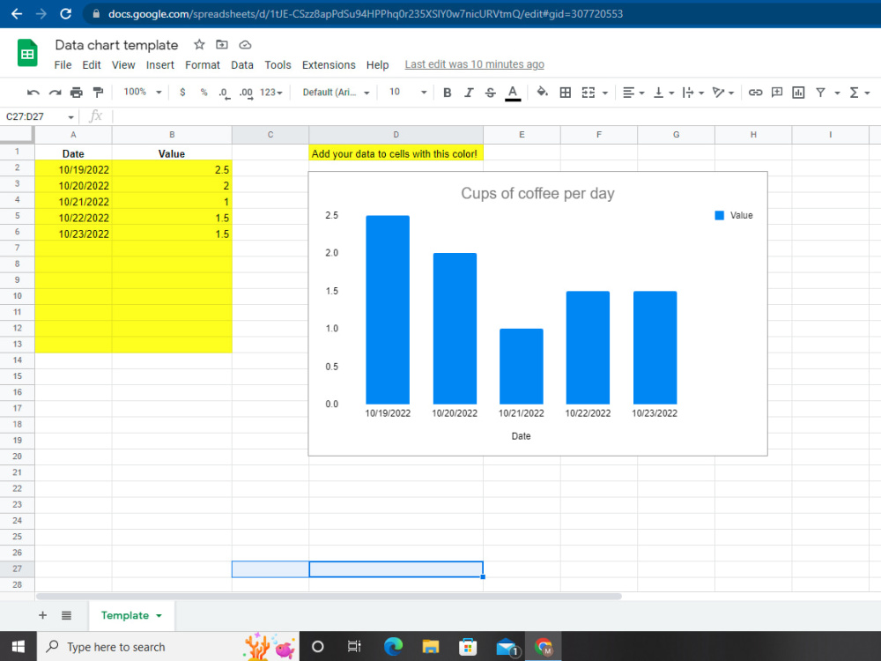Open the Insert menu

click(160, 65)
